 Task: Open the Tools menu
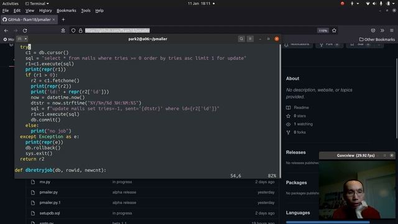tap(86, 11)
